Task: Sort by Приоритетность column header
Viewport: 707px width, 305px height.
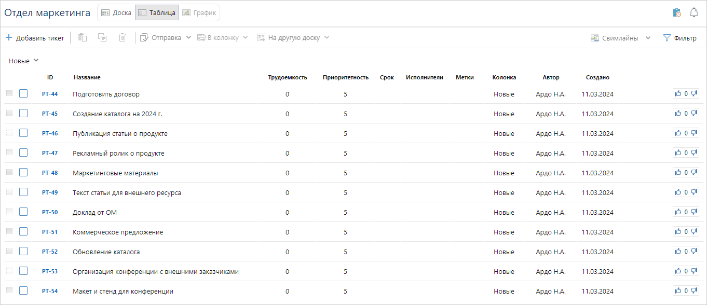Action: [x=345, y=77]
